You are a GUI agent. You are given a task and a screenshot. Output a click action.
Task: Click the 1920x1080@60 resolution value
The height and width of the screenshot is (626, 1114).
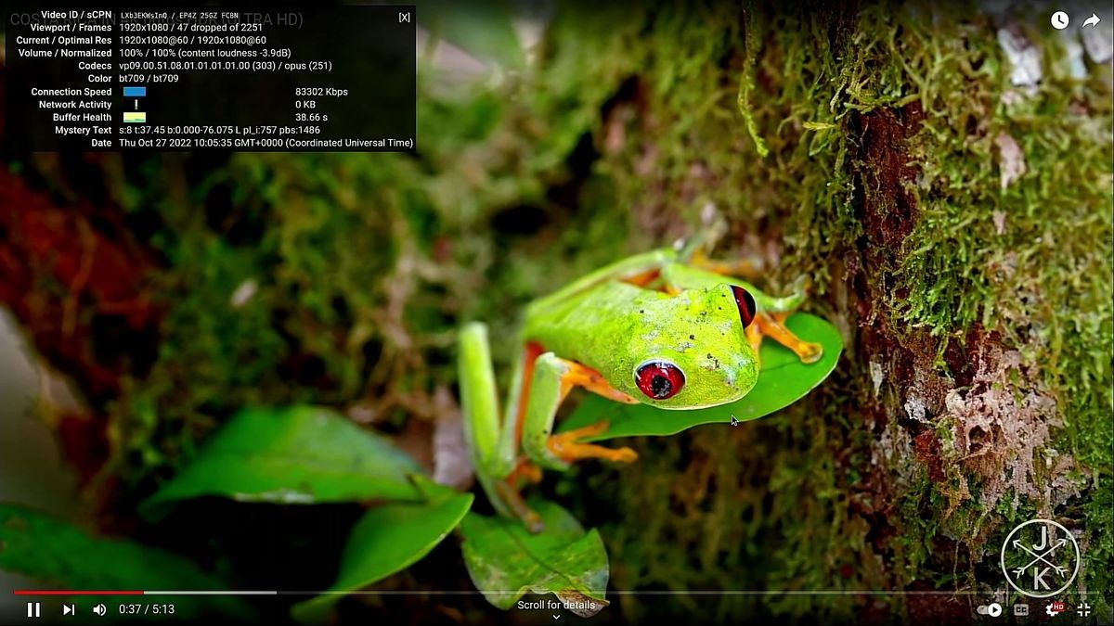pyautogui.click(x=192, y=41)
